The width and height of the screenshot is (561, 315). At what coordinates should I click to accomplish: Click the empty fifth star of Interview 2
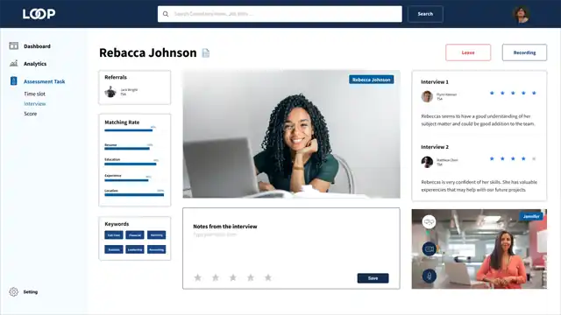[x=534, y=158]
